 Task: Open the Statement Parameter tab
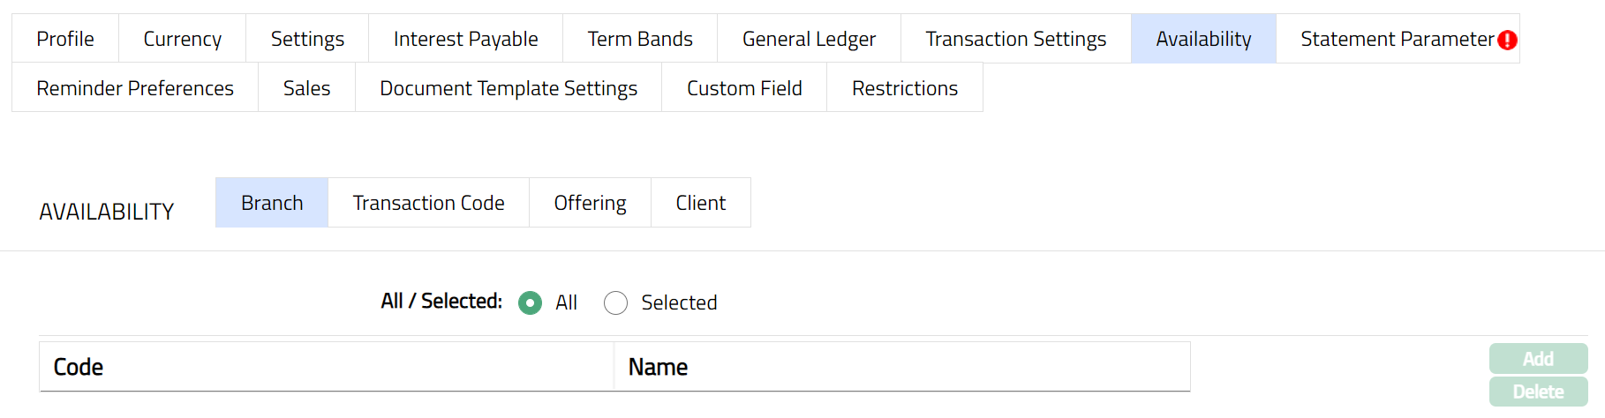coord(1397,39)
